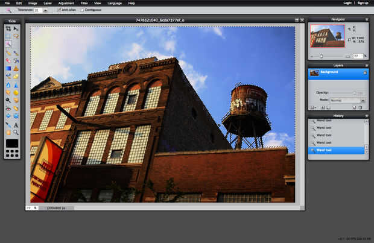Open the Filter menu
374x243 pixels.
click(84, 3)
